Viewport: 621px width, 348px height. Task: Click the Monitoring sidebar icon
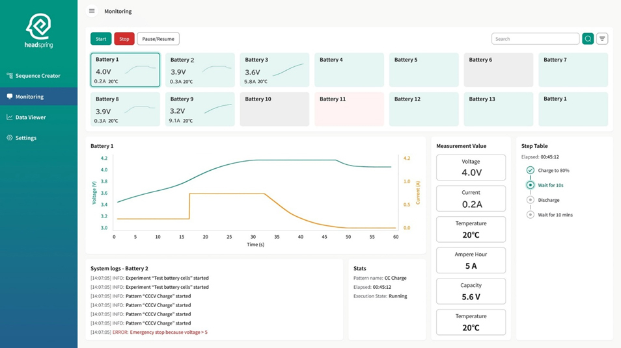pyautogui.click(x=10, y=97)
